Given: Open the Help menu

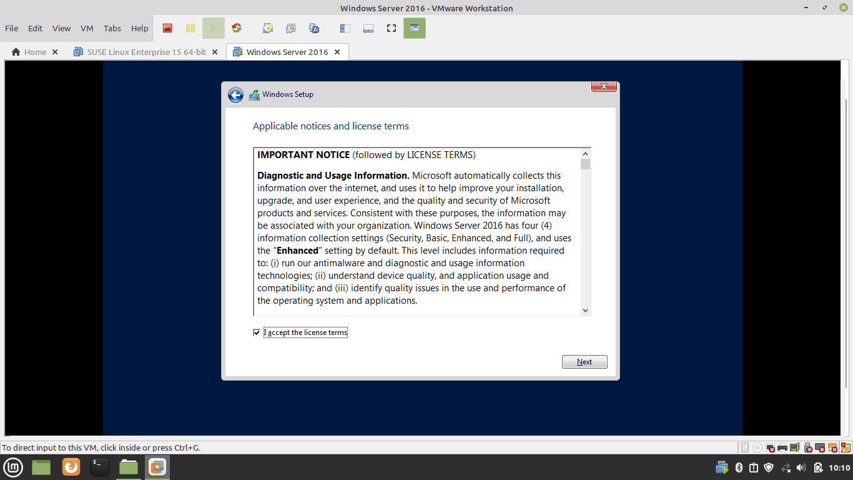Looking at the screenshot, I should click(140, 28).
